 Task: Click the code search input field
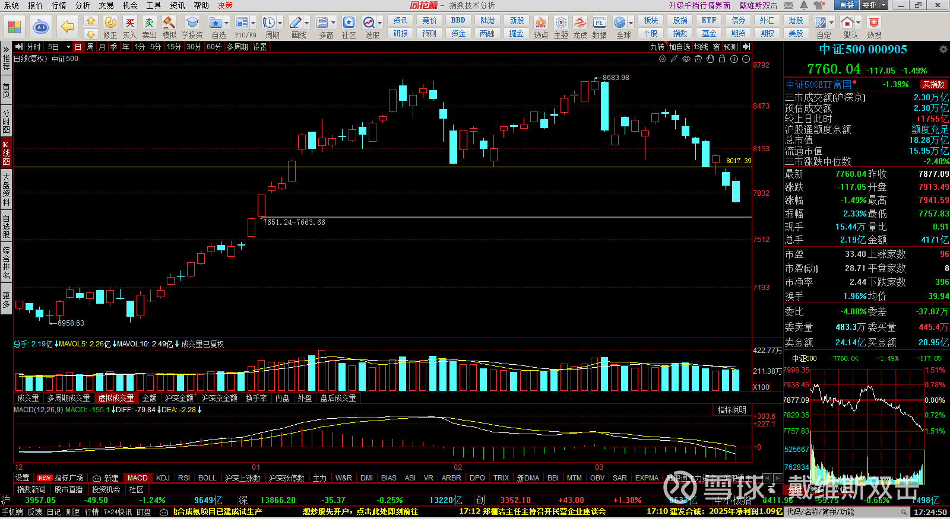[x=847, y=512]
